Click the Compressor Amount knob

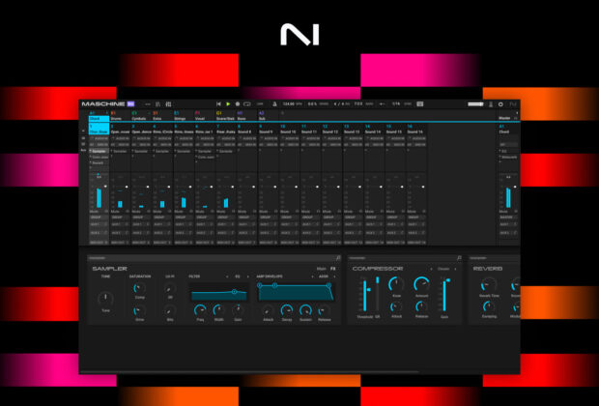422,284
